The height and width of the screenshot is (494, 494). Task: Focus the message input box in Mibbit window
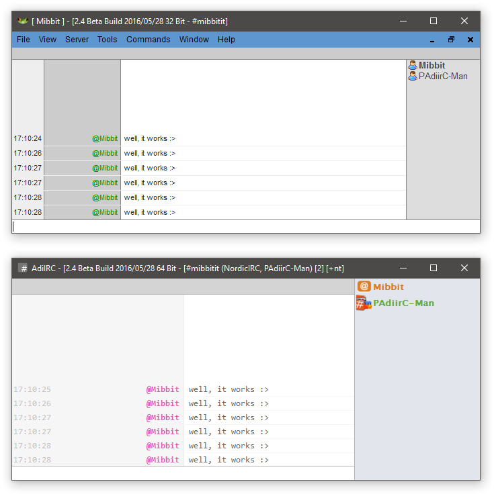[x=246, y=226]
